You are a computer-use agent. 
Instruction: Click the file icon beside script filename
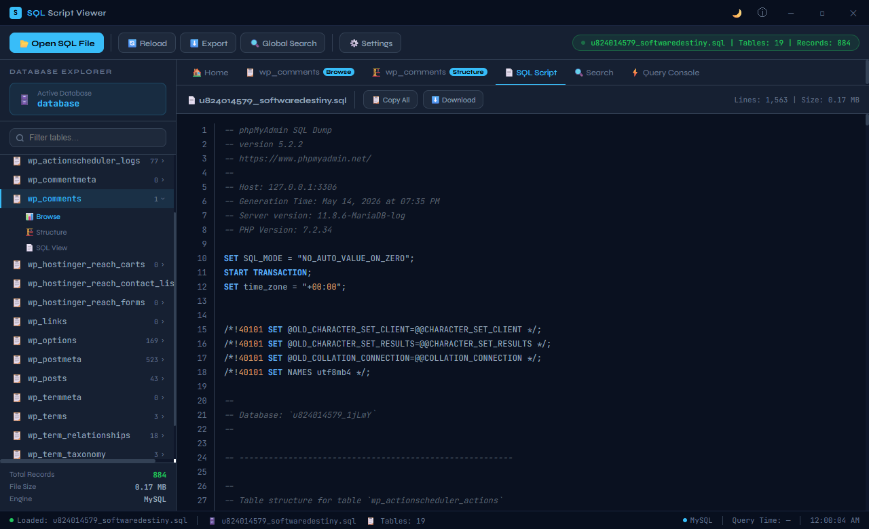191,100
